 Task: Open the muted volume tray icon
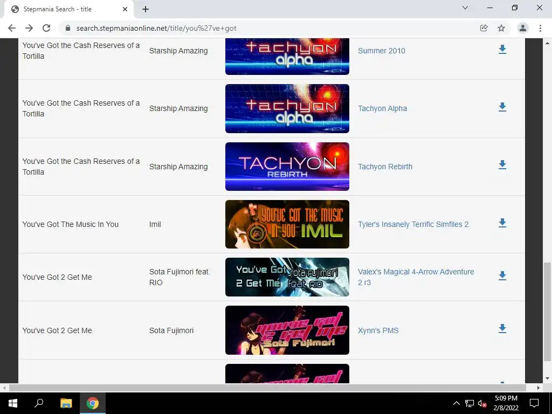482,403
